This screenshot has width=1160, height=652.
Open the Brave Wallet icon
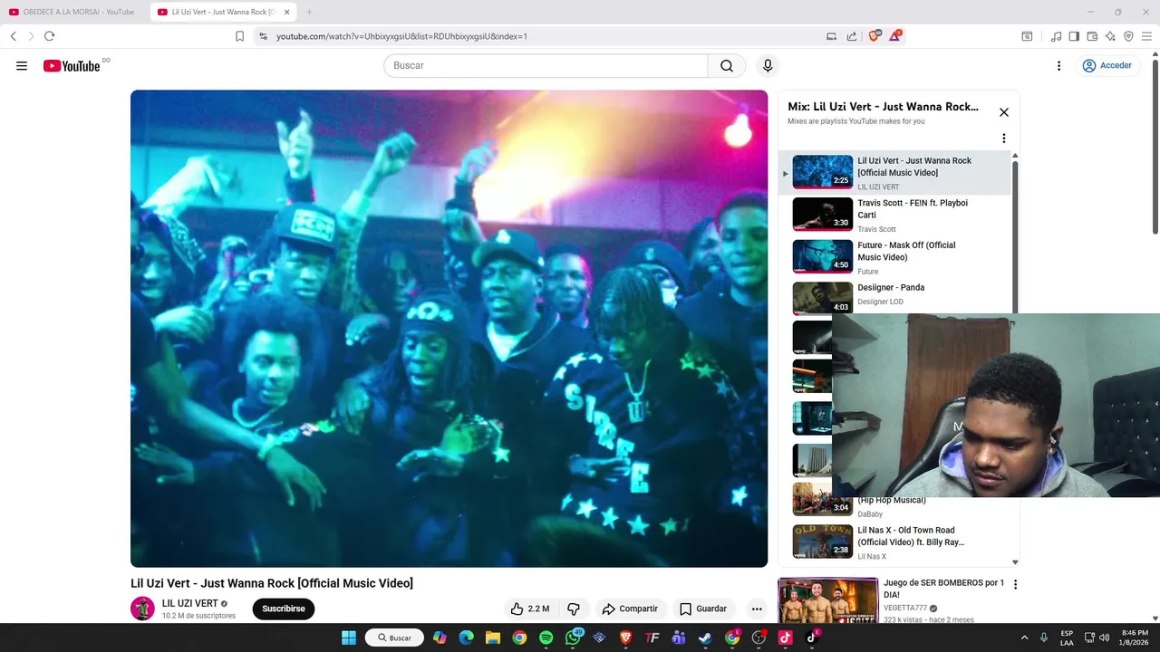pos(1092,36)
